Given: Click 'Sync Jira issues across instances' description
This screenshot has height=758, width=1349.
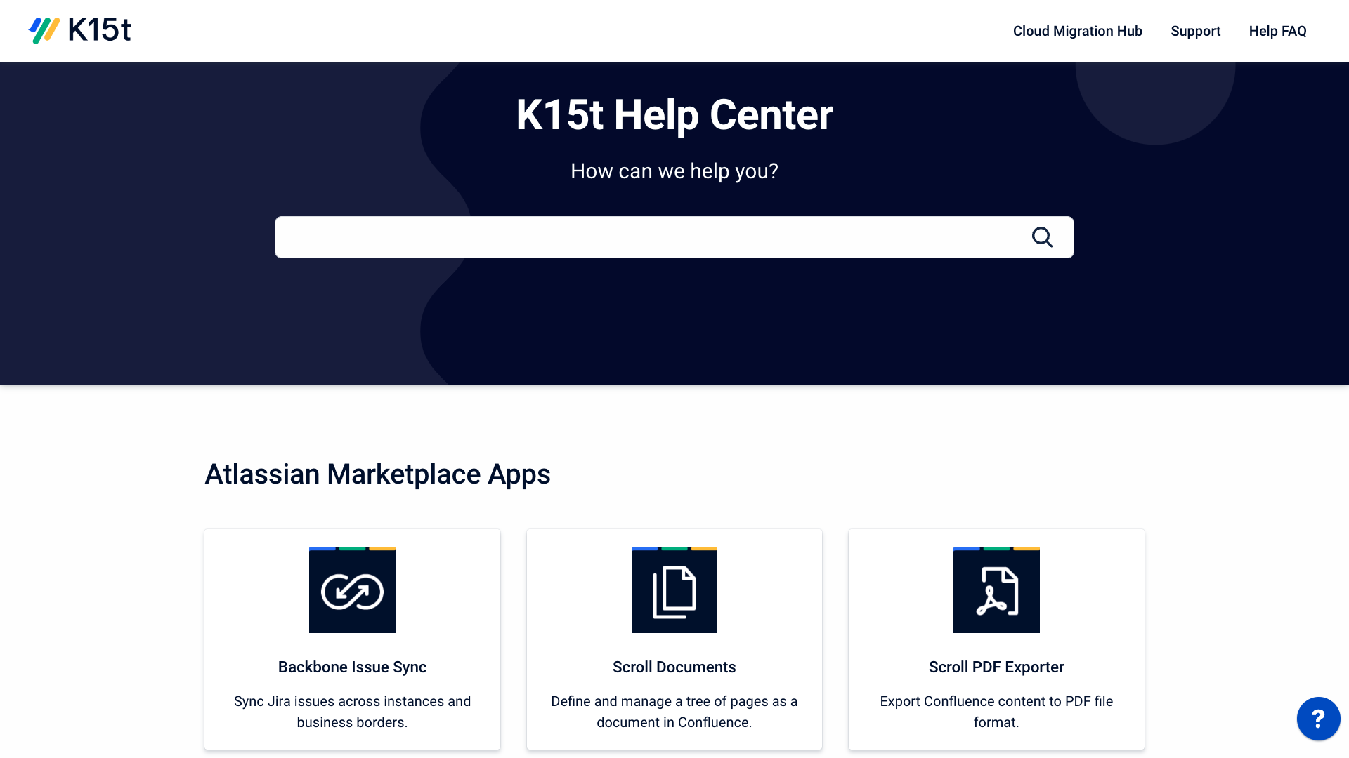Looking at the screenshot, I should coord(352,712).
